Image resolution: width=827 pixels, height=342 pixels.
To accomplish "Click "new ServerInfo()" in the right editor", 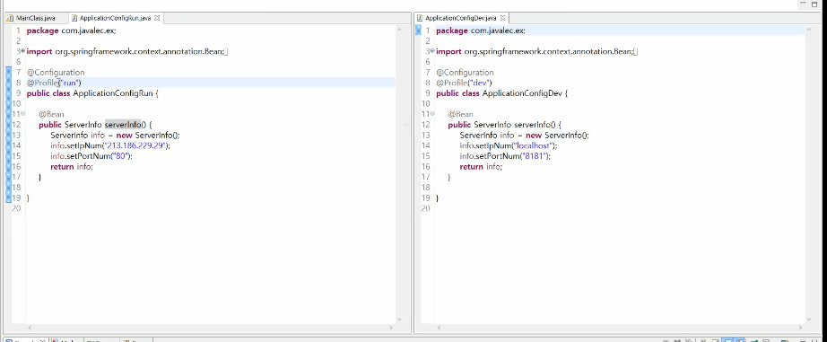I will pos(557,136).
